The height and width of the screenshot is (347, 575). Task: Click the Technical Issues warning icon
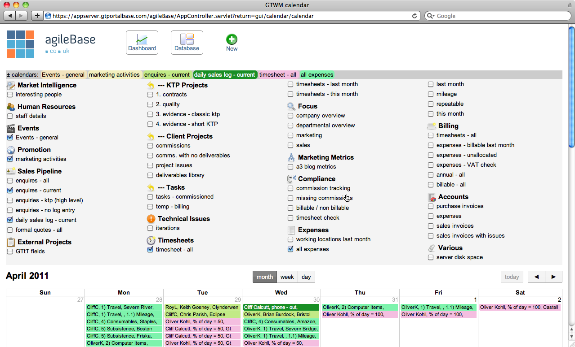point(151,219)
